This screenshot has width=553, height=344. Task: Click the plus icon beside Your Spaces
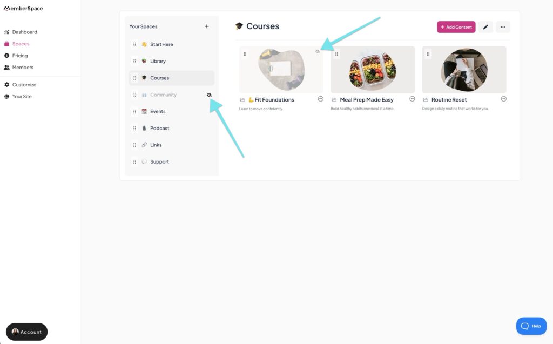[x=207, y=26]
